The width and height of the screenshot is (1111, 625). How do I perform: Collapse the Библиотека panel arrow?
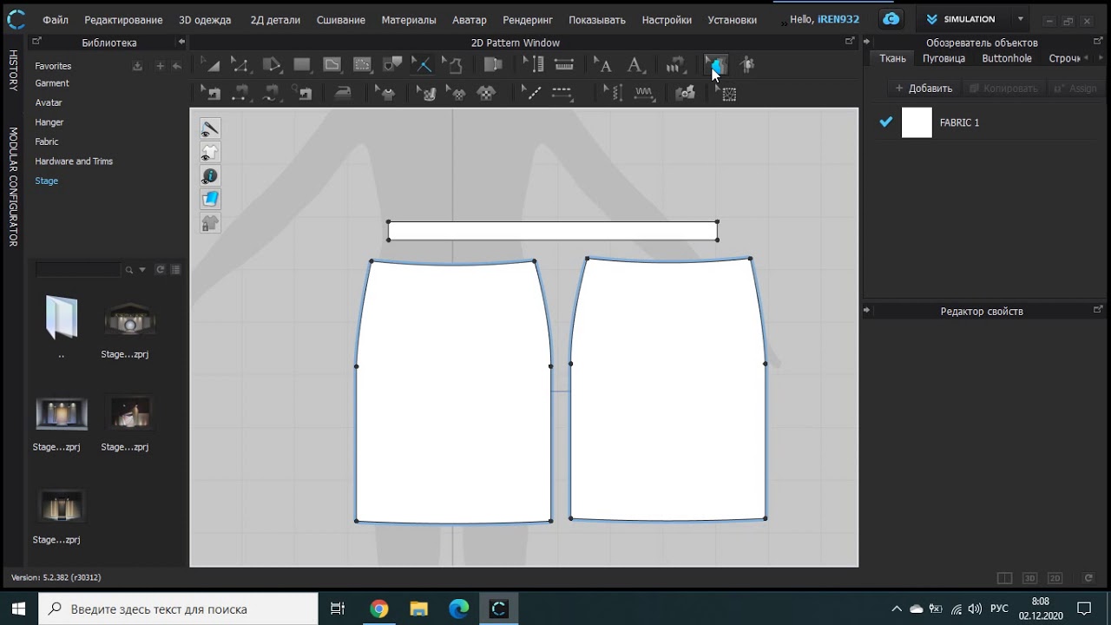(x=181, y=42)
